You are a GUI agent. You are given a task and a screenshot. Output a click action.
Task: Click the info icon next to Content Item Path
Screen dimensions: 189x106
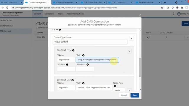pos(83,55)
